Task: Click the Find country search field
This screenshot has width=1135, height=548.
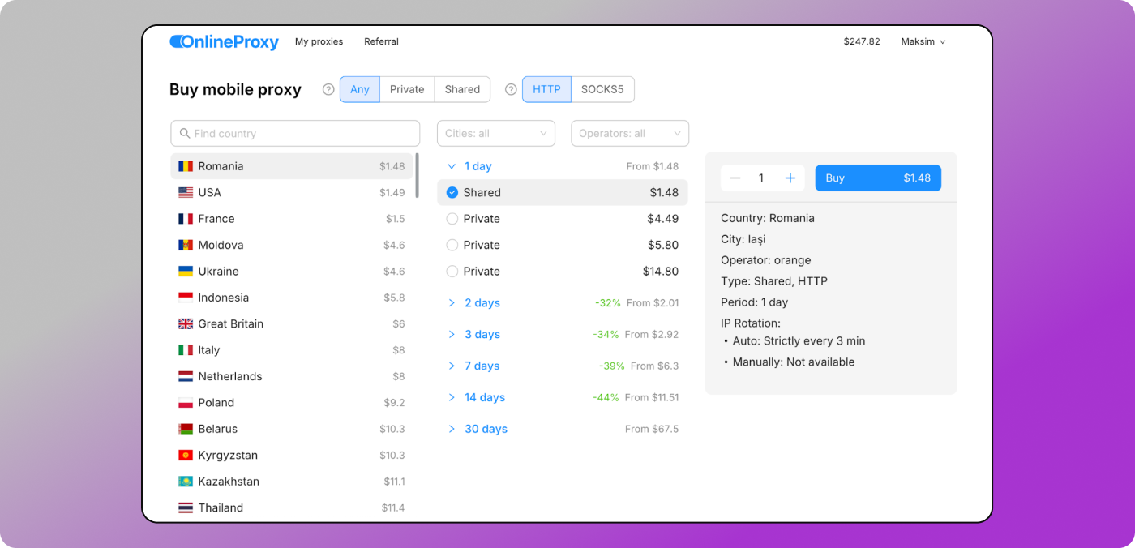Action: pyautogui.click(x=296, y=134)
